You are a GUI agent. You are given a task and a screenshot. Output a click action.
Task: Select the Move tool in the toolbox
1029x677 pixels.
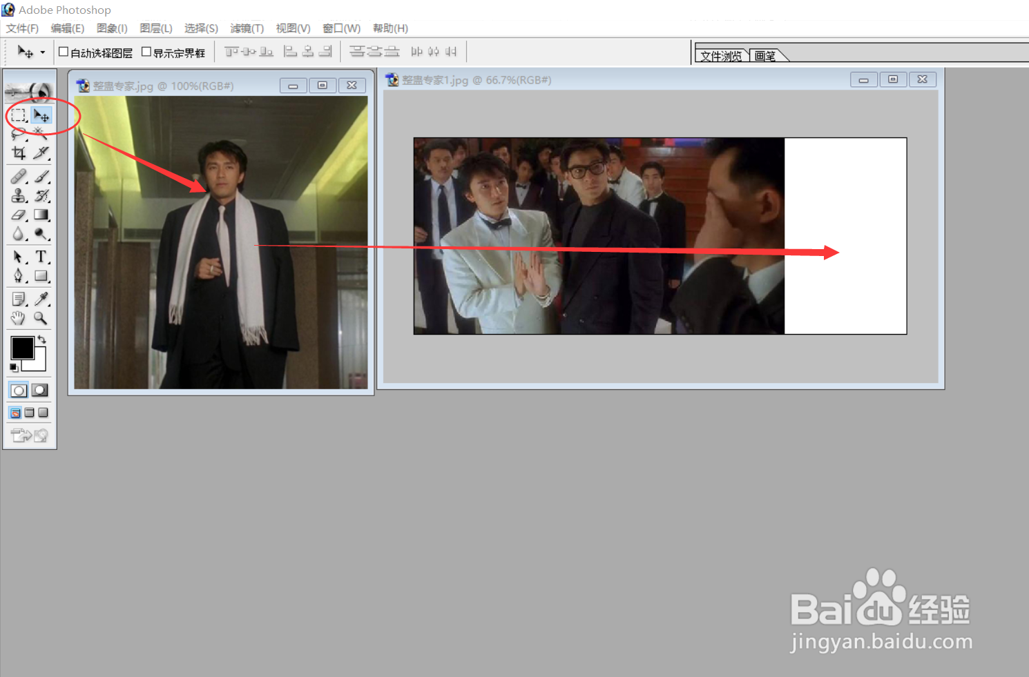click(41, 115)
